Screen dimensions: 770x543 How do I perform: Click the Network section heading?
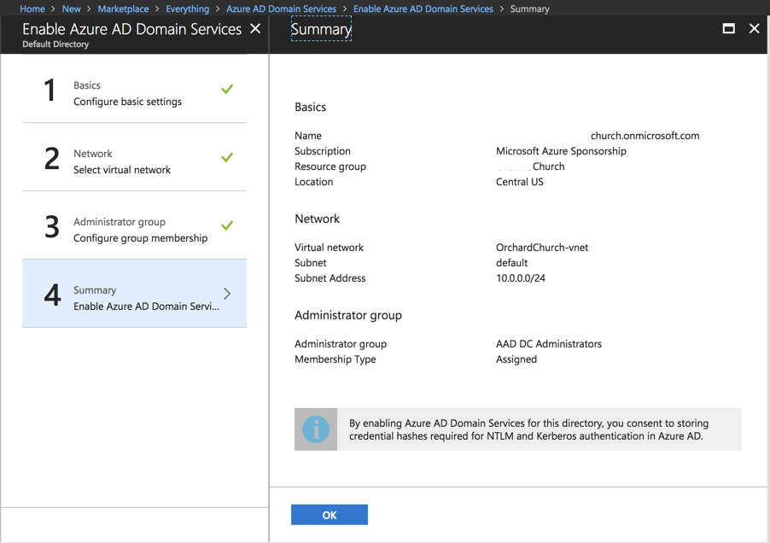[x=318, y=219]
